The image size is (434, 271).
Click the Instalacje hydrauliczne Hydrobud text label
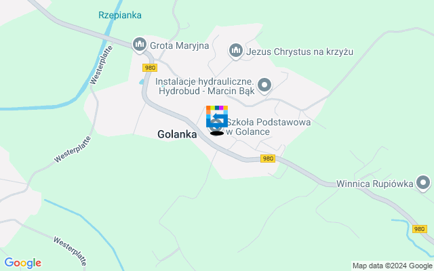(205, 86)
